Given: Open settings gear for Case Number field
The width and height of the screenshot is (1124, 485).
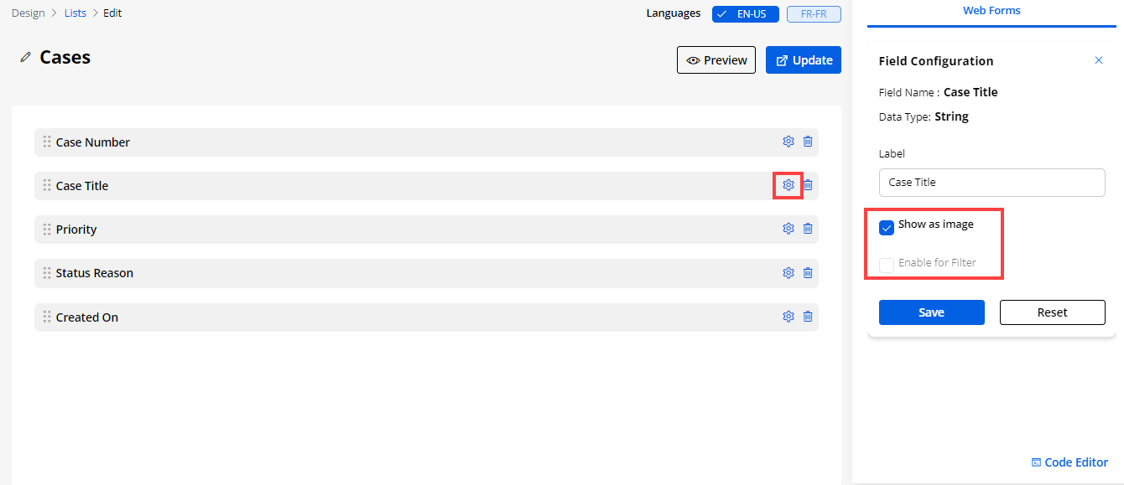Looking at the screenshot, I should [788, 142].
